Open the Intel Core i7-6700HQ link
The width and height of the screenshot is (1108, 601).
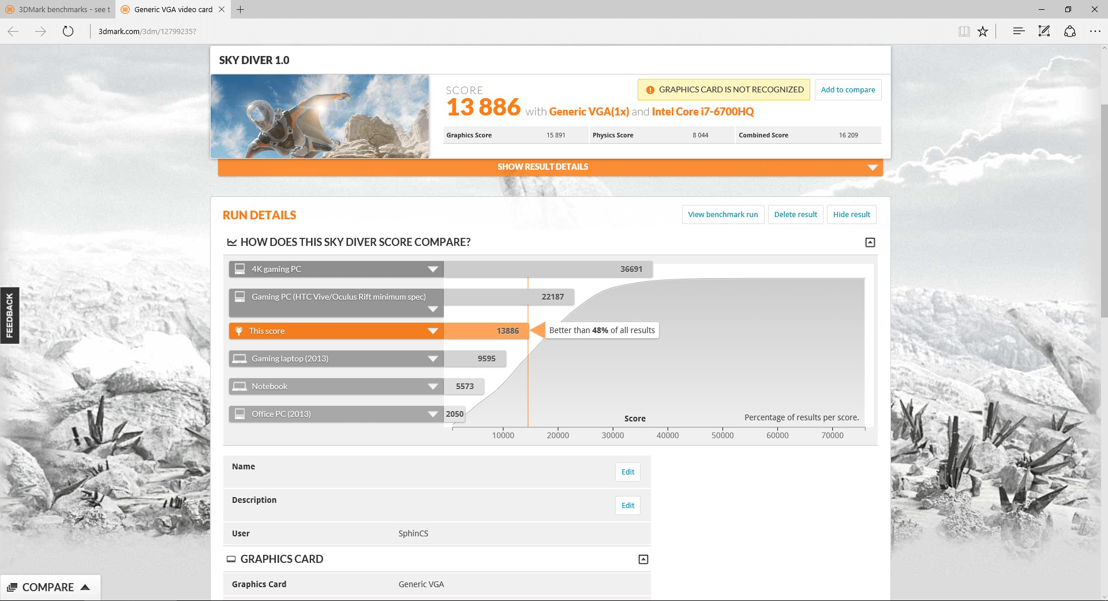(702, 111)
